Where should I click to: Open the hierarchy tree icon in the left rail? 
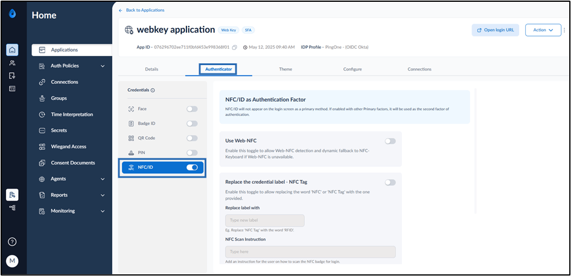click(13, 208)
